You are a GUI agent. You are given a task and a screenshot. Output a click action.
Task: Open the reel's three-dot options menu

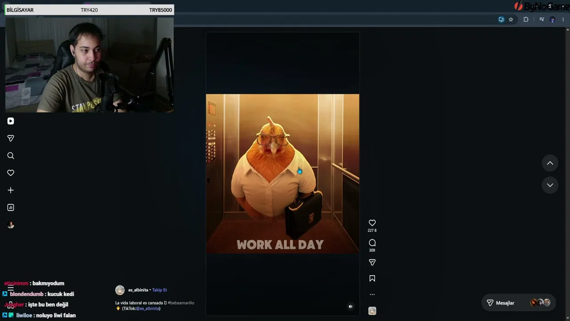[372, 294]
